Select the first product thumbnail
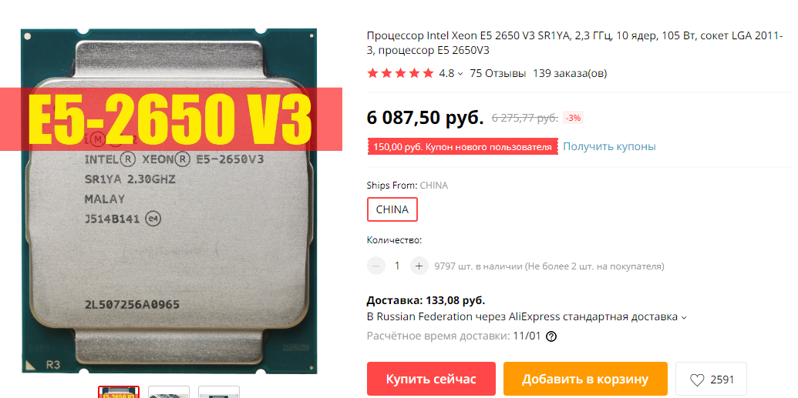The height and width of the screenshot is (398, 798). coord(119,393)
